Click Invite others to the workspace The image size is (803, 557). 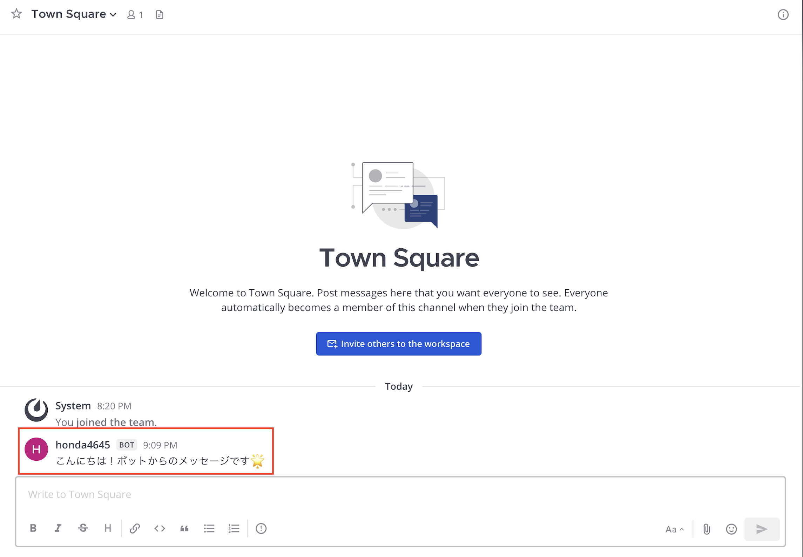[x=398, y=344]
